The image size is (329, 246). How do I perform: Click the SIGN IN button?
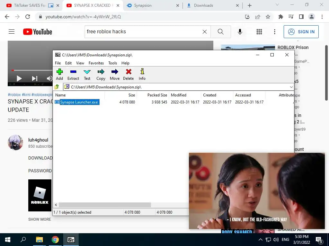click(301, 32)
